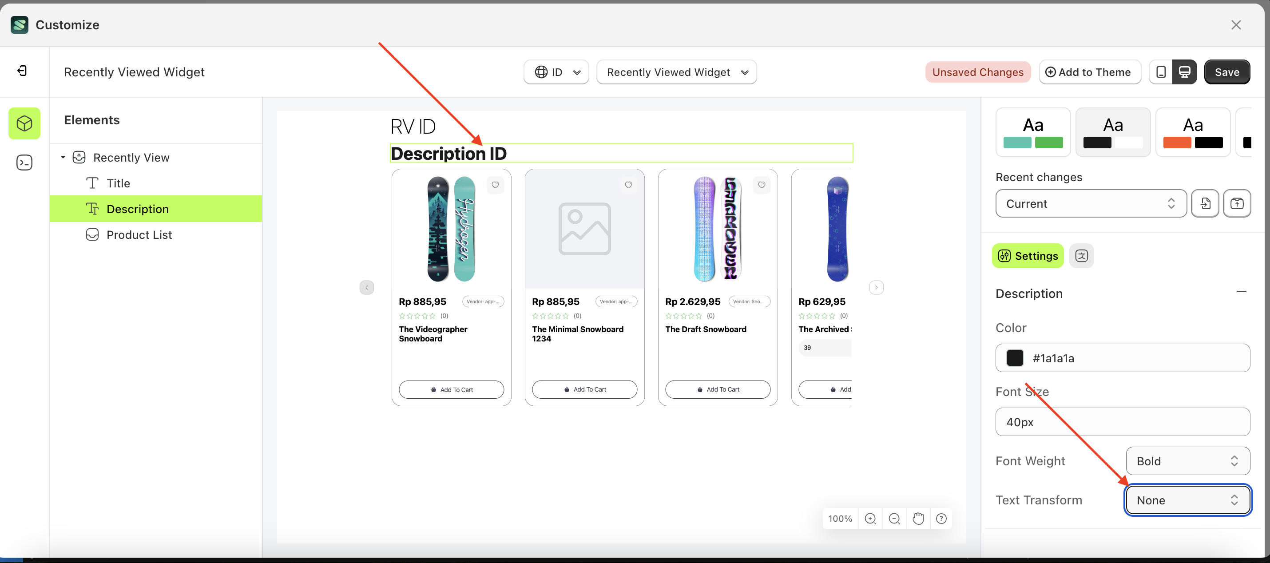Open the Text Transform dropdown set to None
Screen dimensions: 1270x563
(x=1187, y=500)
